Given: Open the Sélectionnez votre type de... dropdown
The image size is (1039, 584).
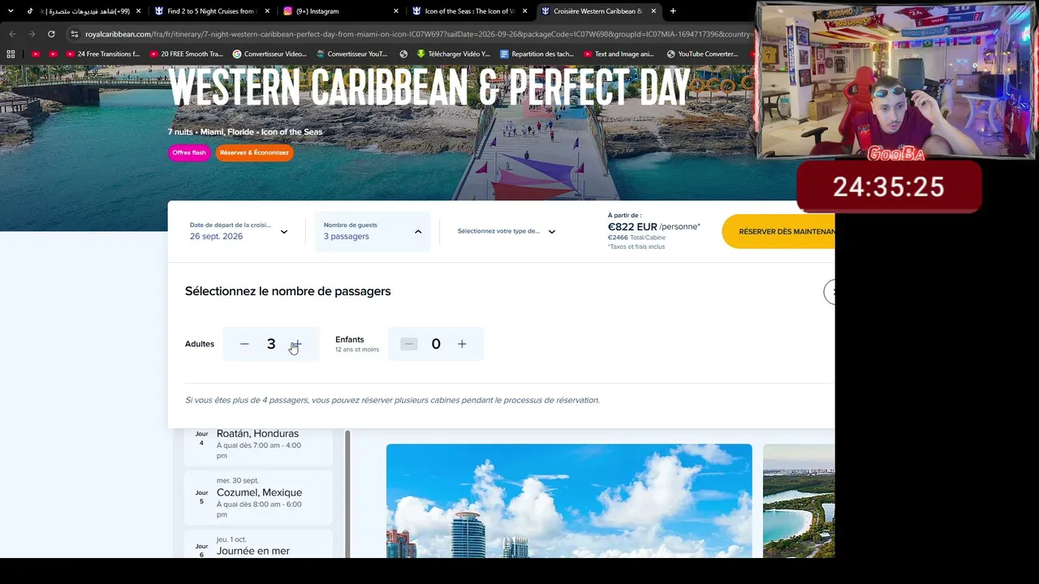Looking at the screenshot, I should tap(507, 231).
